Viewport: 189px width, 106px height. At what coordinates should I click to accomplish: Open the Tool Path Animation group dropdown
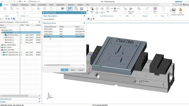[x=120, y=16]
